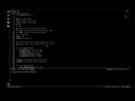Click in the terminal prompt area

24,72
